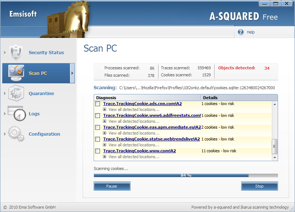The image size is (295, 212).
Task: Open Trace.TrackingCookie.ads.cnn.com!A2 link
Action: pyautogui.click(x=142, y=104)
